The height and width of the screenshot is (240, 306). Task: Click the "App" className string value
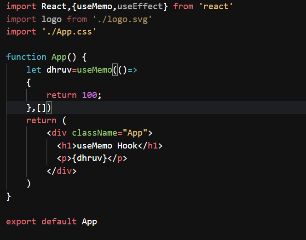(x=135, y=133)
